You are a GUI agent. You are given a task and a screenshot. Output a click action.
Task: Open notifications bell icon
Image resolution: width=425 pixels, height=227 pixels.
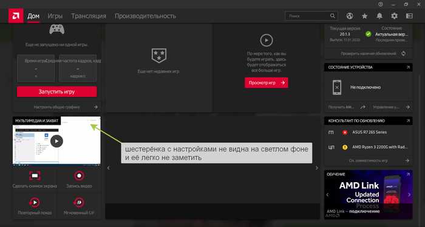379,16
